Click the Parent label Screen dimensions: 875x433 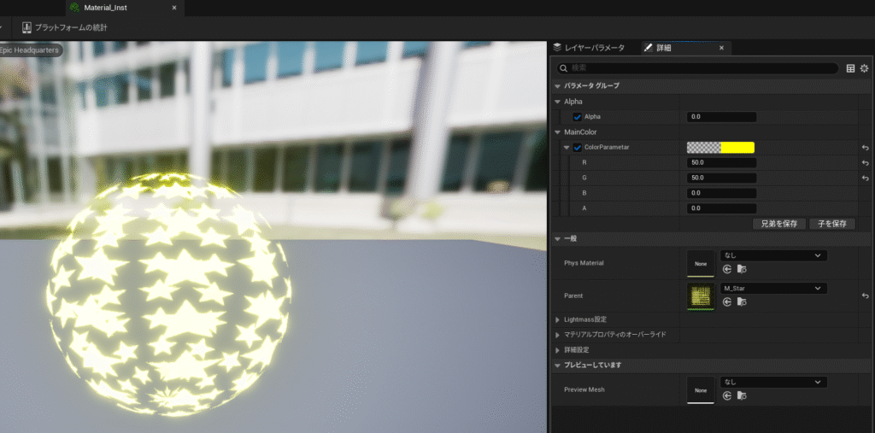click(573, 295)
